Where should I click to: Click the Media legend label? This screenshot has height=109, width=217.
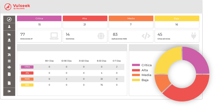(146, 75)
